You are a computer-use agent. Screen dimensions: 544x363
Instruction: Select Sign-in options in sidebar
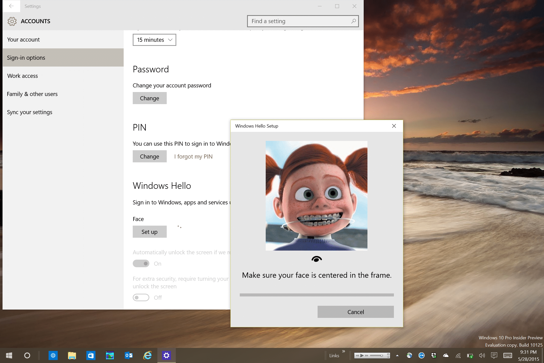click(x=63, y=58)
